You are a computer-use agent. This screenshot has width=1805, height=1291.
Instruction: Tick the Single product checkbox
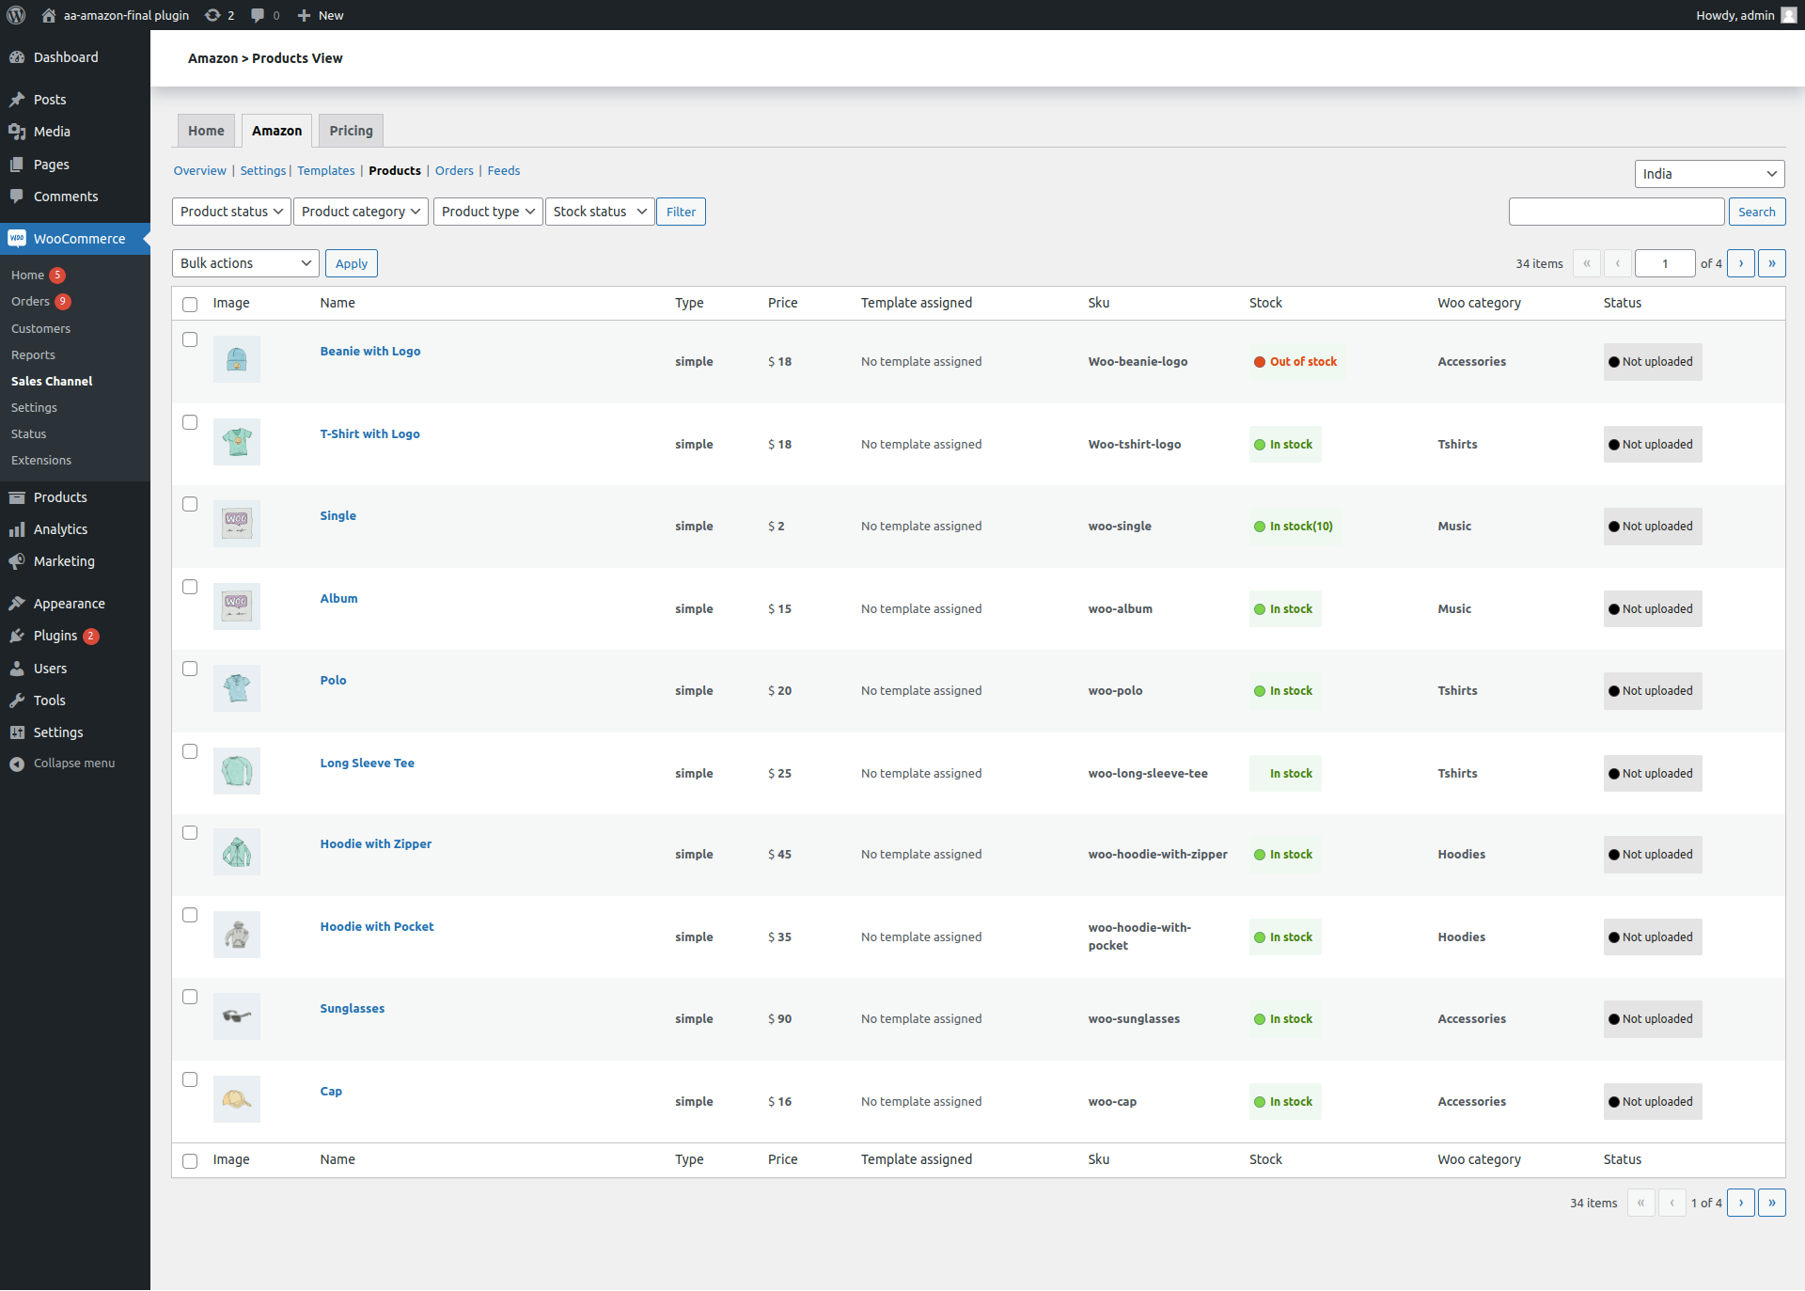[190, 504]
